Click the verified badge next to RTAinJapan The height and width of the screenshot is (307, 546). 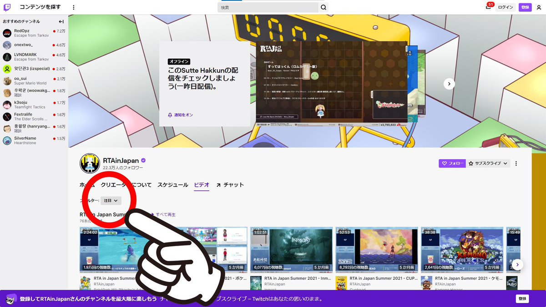click(x=143, y=161)
